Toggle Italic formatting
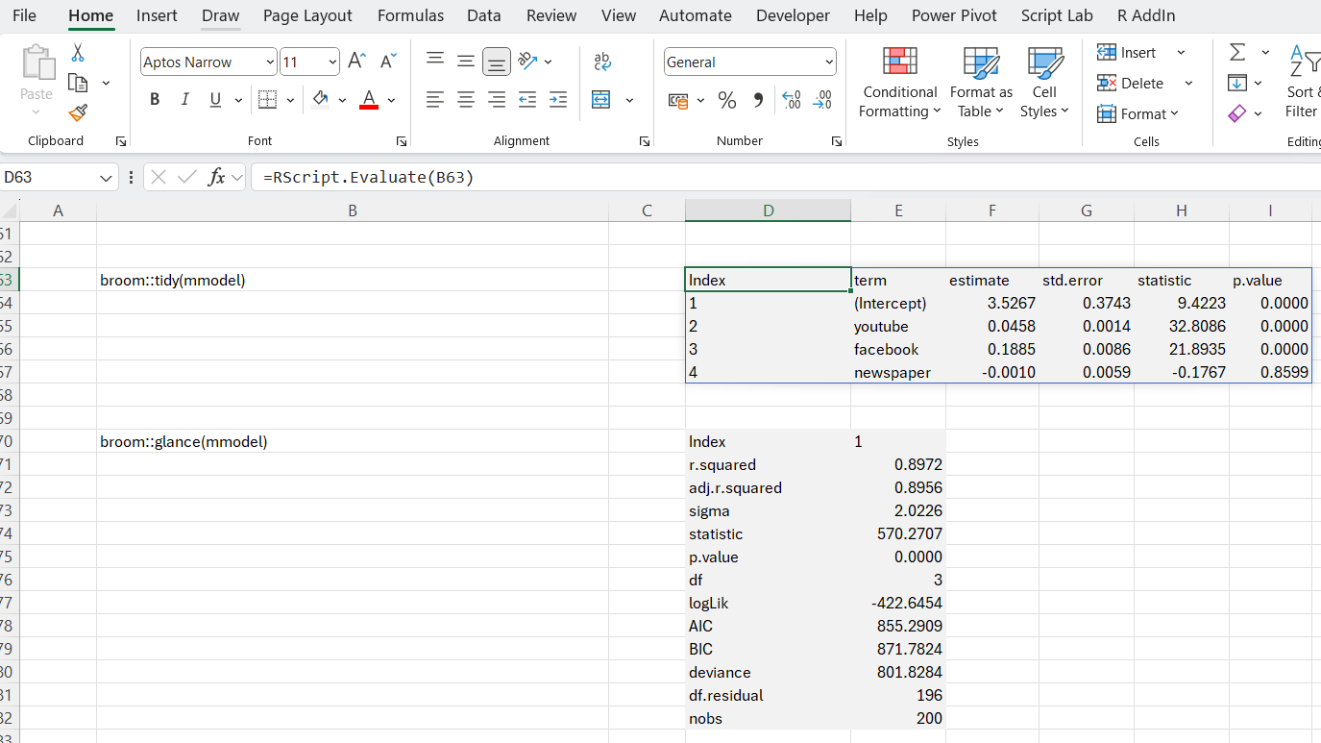Screen dimensions: 1321x743 click(184, 99)
